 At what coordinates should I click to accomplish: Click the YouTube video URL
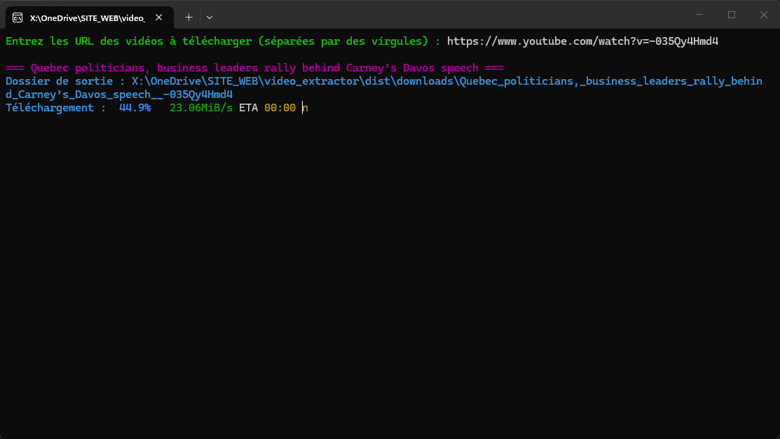tap(582, 41)
